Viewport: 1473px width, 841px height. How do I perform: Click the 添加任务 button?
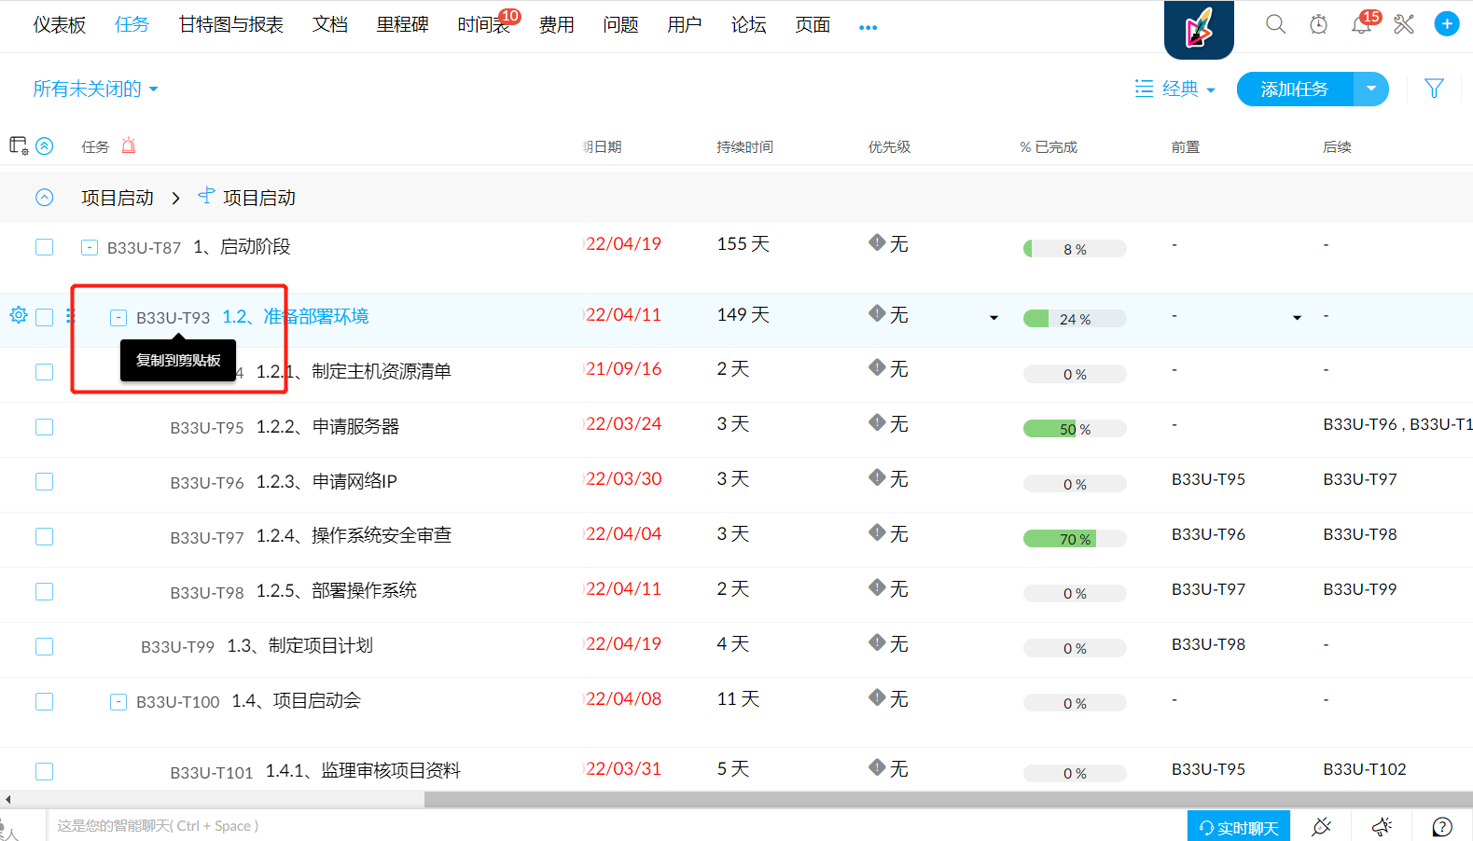[1295, 90]
